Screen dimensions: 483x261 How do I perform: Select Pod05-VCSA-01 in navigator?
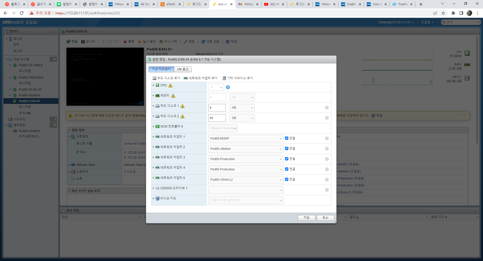(x=30, y=90)
